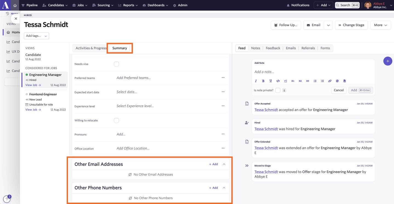
Task: Insert inline code in the note
Action: tap(278, 81)
